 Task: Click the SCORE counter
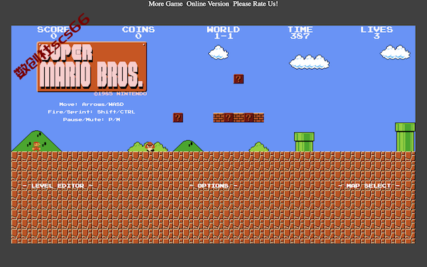coord(53,33)
